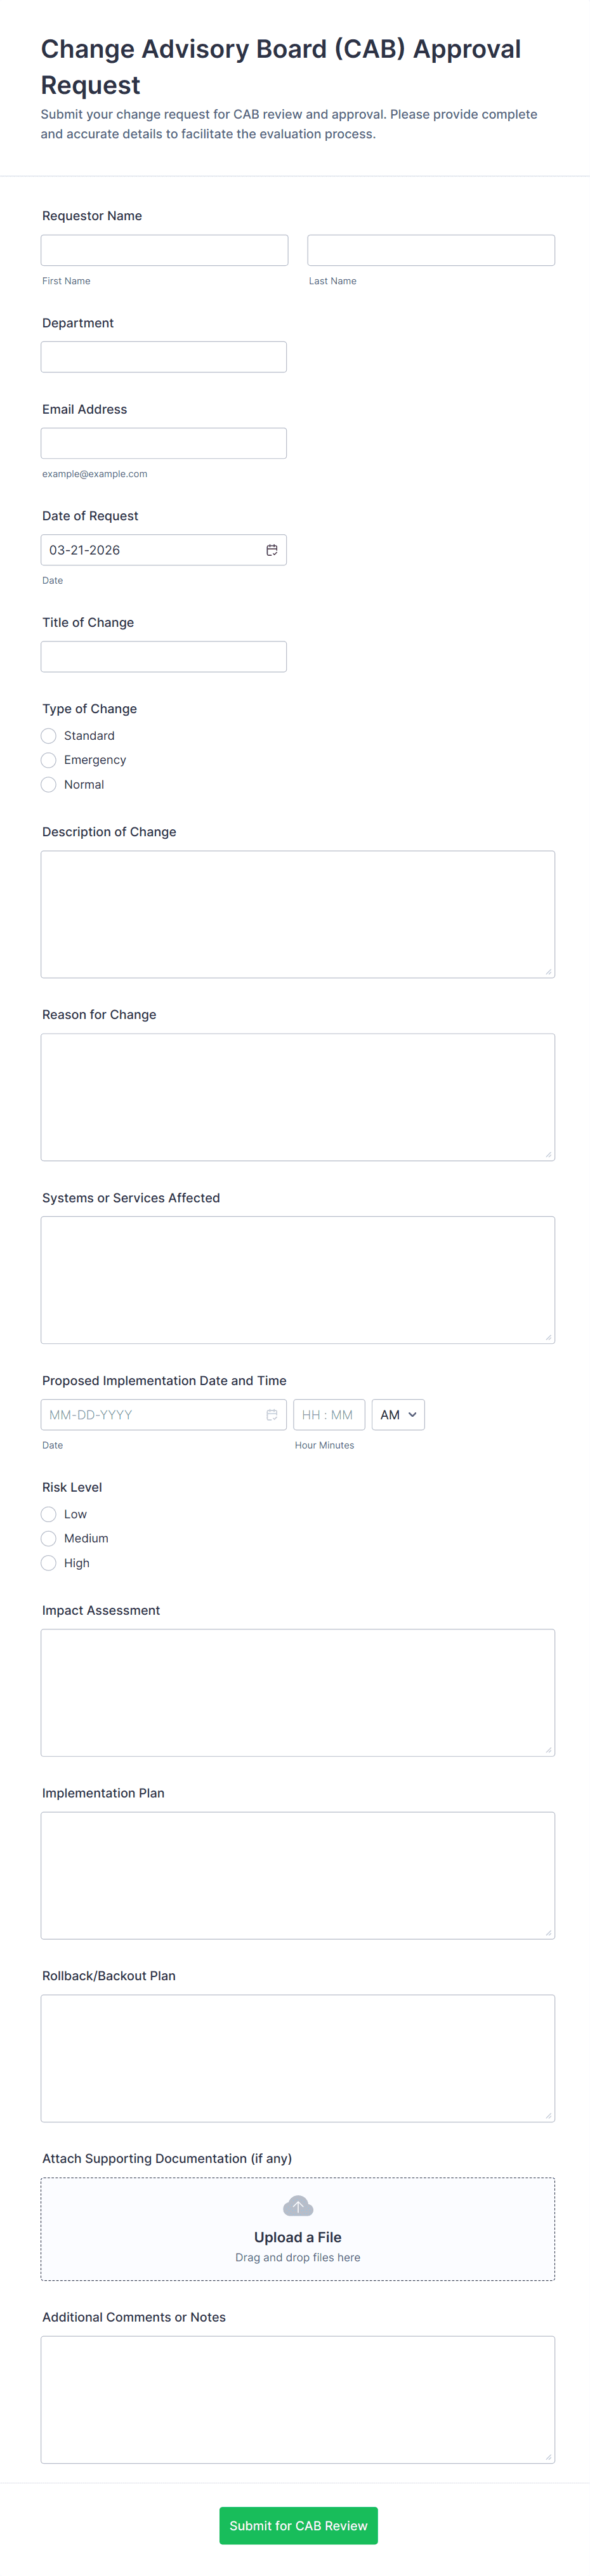The image size is (590, 2576).
Task: Click the Hour Minutes time field
Action: coord(328,1415)
